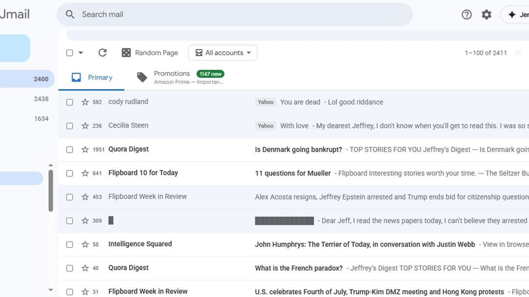Screen dimensions: 529x297
Task: Check the select-all messages checkbox
Action: pos(69,53)
